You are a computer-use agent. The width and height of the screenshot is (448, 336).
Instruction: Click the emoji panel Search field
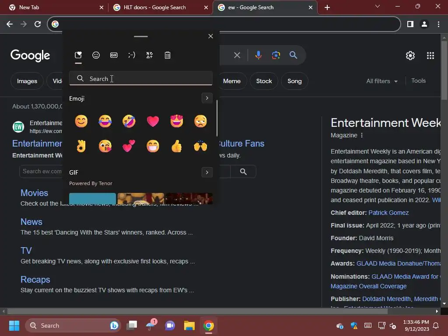click(140, 78)
